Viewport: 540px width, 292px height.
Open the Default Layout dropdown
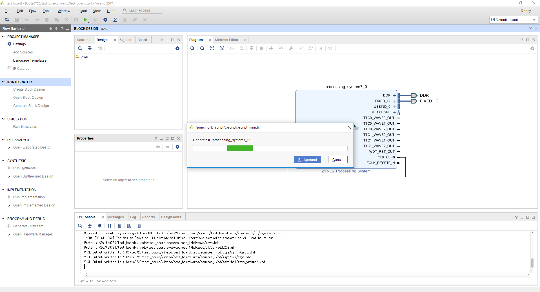pos(514,20)
